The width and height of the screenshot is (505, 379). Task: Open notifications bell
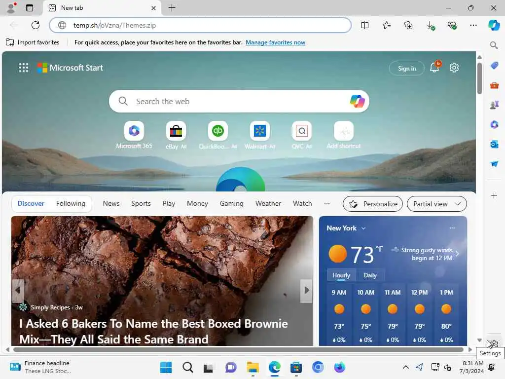[434, 68]
